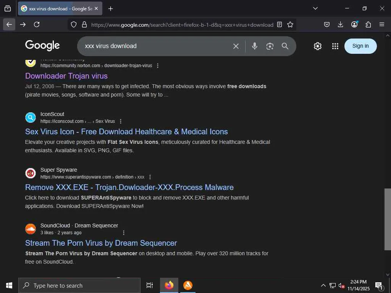
Task: Open Google quick settings gear
Action: click(x=317, y=46)
